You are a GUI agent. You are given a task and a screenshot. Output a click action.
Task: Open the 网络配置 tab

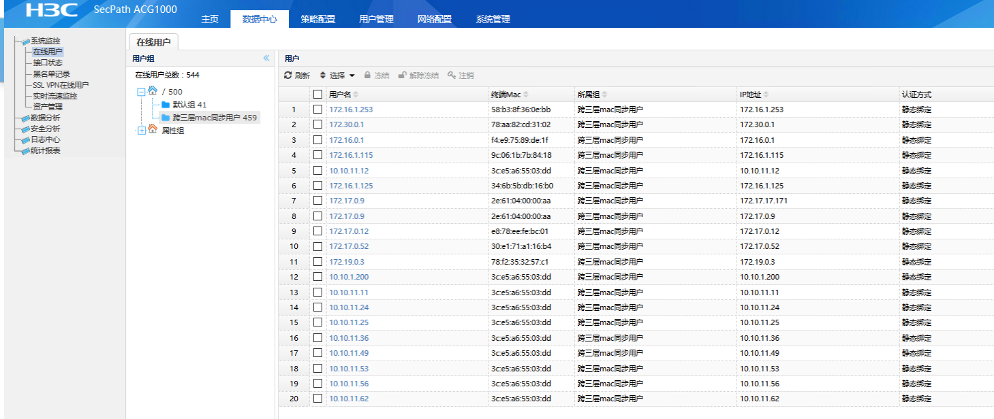coord(435,19)
